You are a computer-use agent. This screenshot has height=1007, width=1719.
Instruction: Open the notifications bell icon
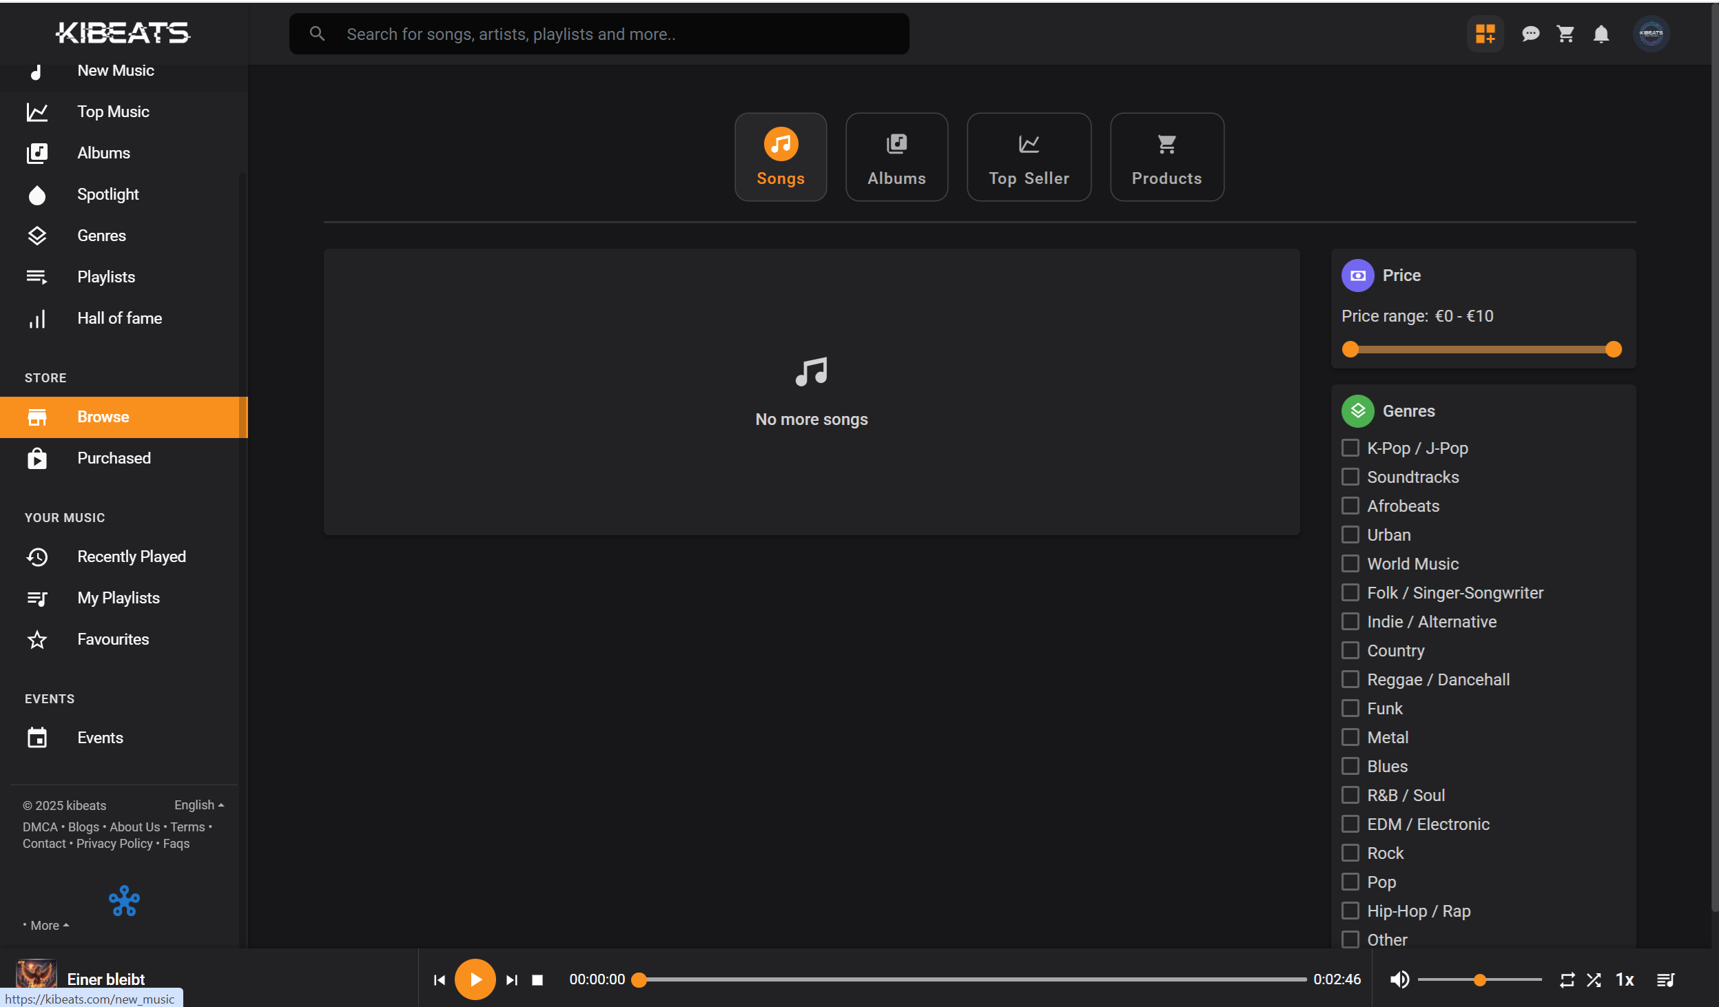point(1601,34)
